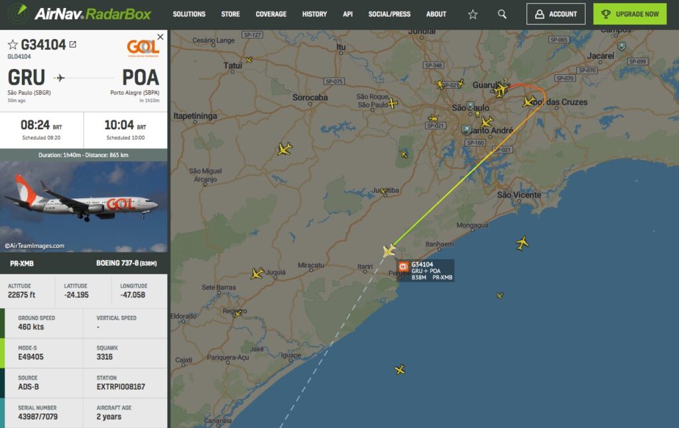
Task: Select the tracked G34104 aircraft on the map
Action: (389, 250)
